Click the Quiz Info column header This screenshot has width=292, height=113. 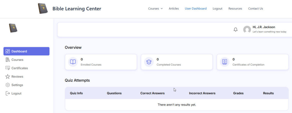click(76, 93)
